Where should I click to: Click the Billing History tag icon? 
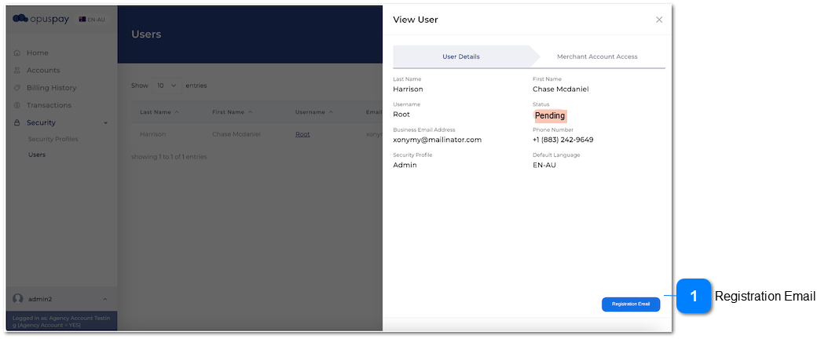pyautogui.click(x=18, y=88)
